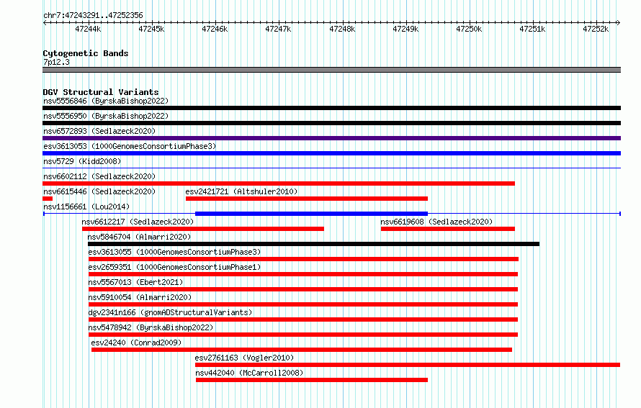The height and width of the screenshot is (408, 641).
Task: Click the nsv5567013 (Ebert2021) label
Action: tap(135, 282)
